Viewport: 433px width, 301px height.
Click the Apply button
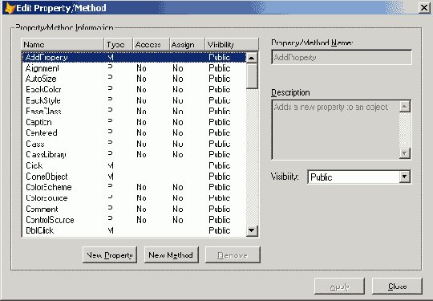pos(339,287)
